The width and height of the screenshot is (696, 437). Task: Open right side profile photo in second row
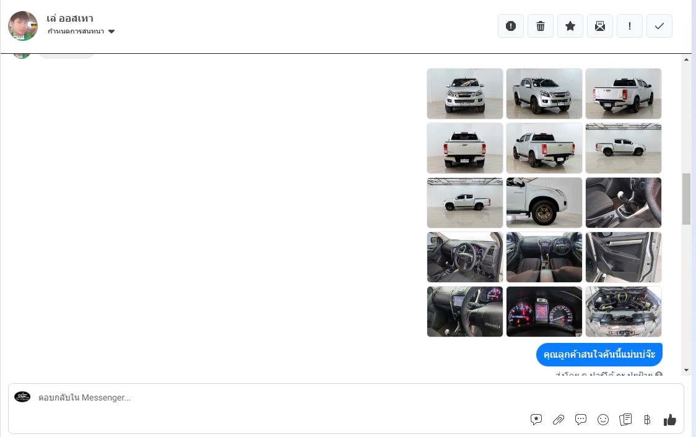pyautogui.click(x=623, y=148)
